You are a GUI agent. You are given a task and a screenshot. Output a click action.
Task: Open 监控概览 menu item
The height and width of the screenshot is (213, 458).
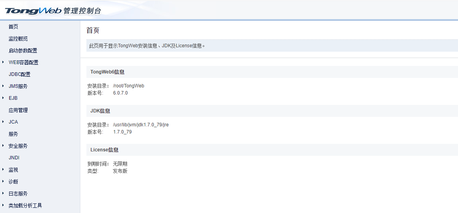[x=18, y=39]
